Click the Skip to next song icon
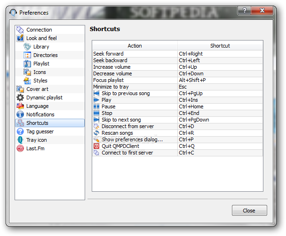Screen dimensions: 286x236 [x=96, y=120]
